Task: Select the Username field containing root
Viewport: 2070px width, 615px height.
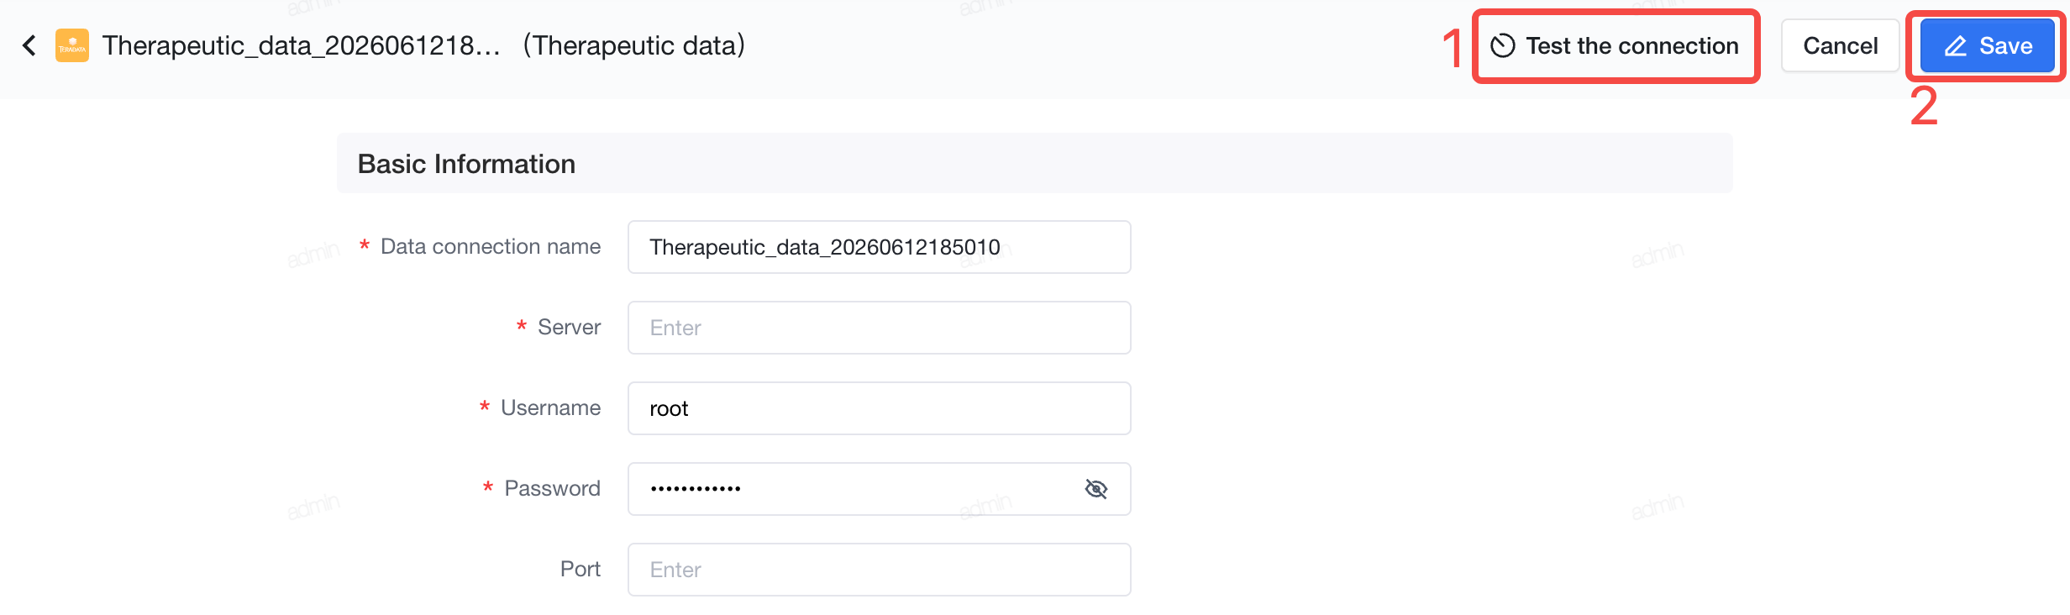Action: [x=879, y=408]
